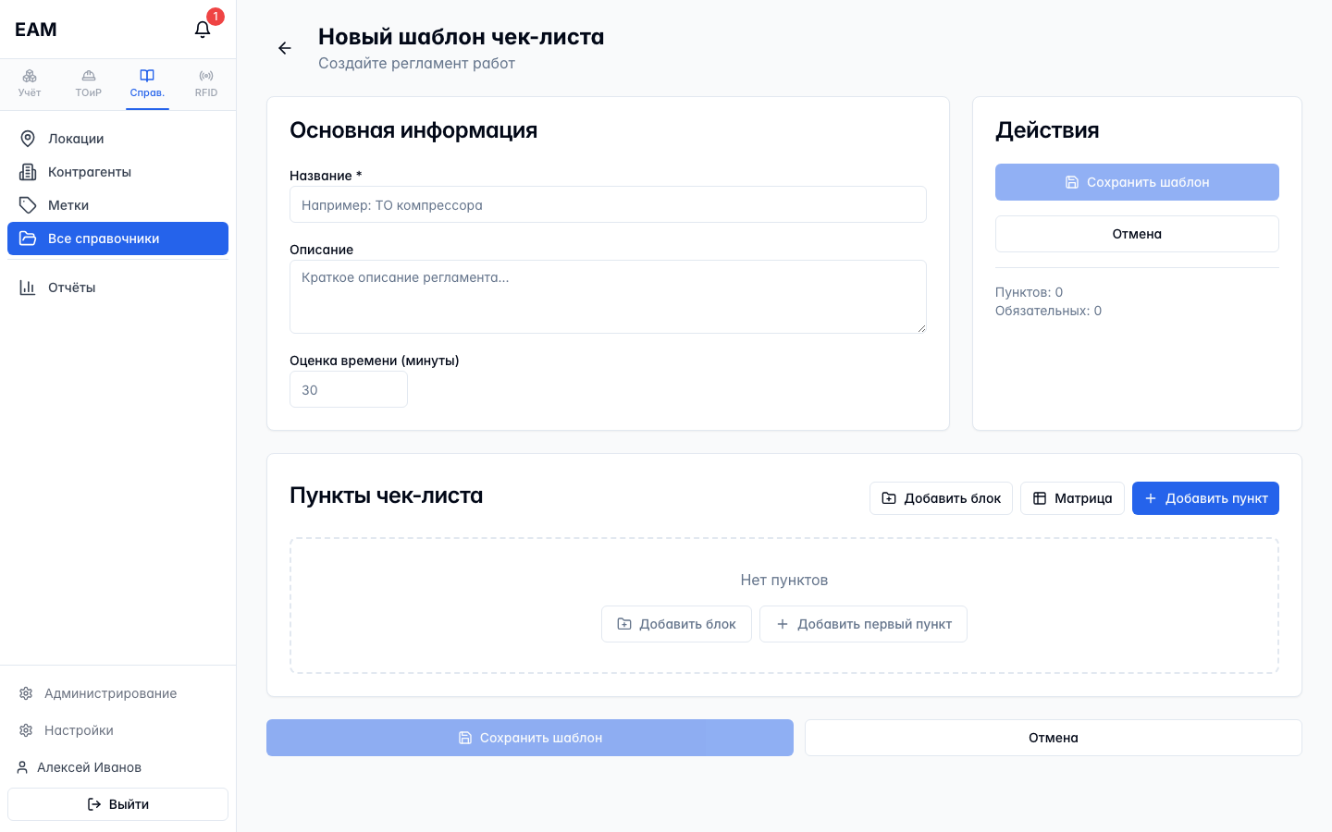Click the Выйти logout button
This screenshot has height=832, width=1332.
117,804
